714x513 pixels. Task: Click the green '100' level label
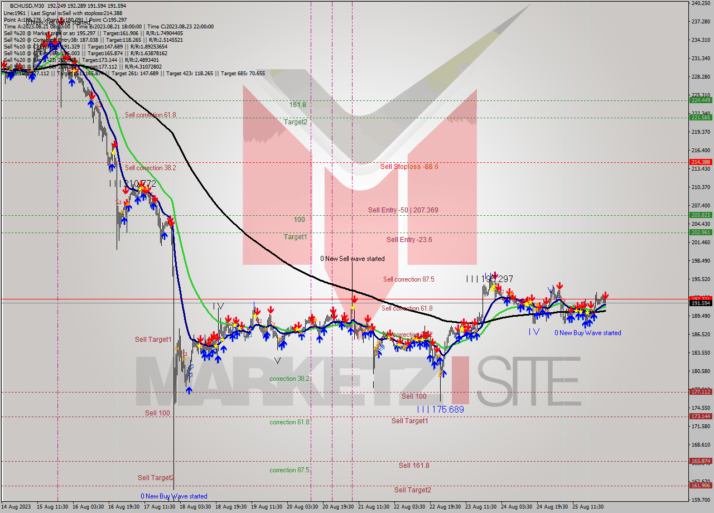pyautogui.click(x=299, y=219)
